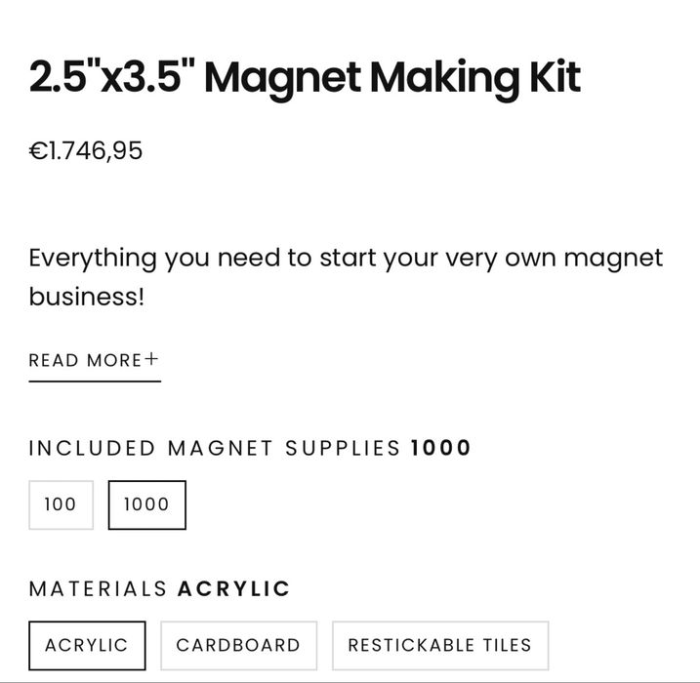This screenshot has width=700, height=683.
Task: Select the 1000 magnet supplies option
Action: [x=146, y=504]
